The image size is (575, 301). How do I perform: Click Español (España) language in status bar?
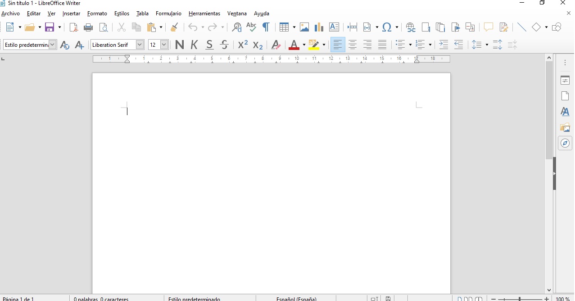[x=296, y=299]
